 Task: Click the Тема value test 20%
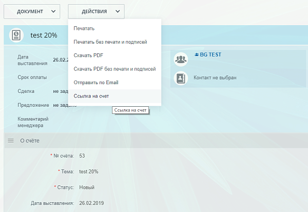(89, 171)
